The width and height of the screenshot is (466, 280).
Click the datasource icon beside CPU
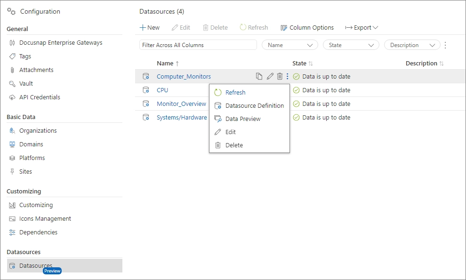146,90
